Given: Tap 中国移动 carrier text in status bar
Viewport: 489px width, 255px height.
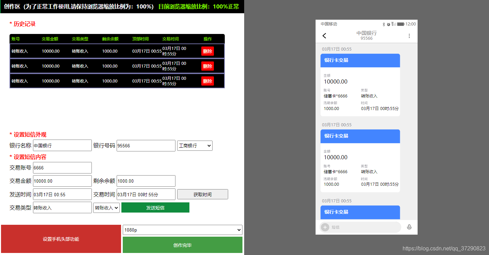Looking at the screenshot, I should coord(329,24).
